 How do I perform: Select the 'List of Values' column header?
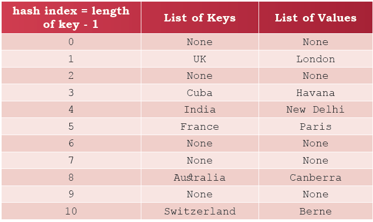click(x=315, y=17)
